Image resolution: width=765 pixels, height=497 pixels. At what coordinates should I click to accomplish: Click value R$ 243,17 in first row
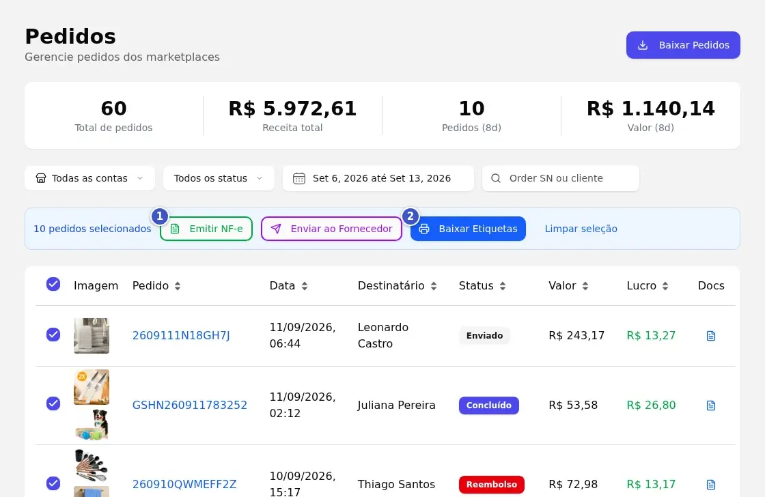click(x=576, y=336)
